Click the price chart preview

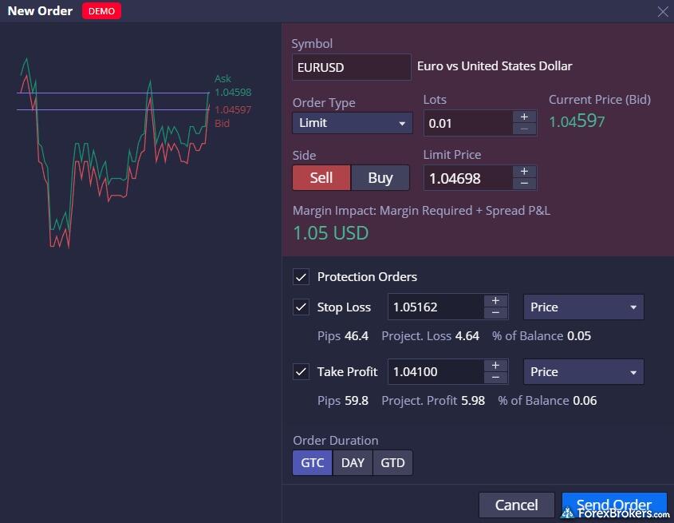pos(113,153)
